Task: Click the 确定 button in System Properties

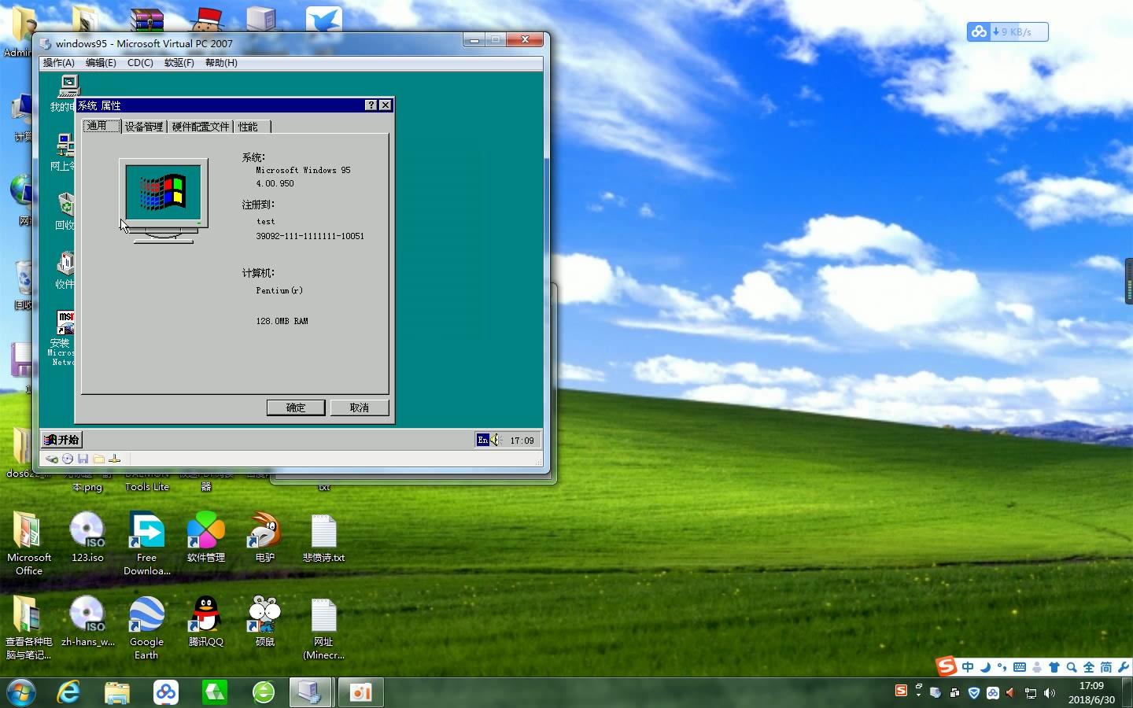Action: coord(296,407)
